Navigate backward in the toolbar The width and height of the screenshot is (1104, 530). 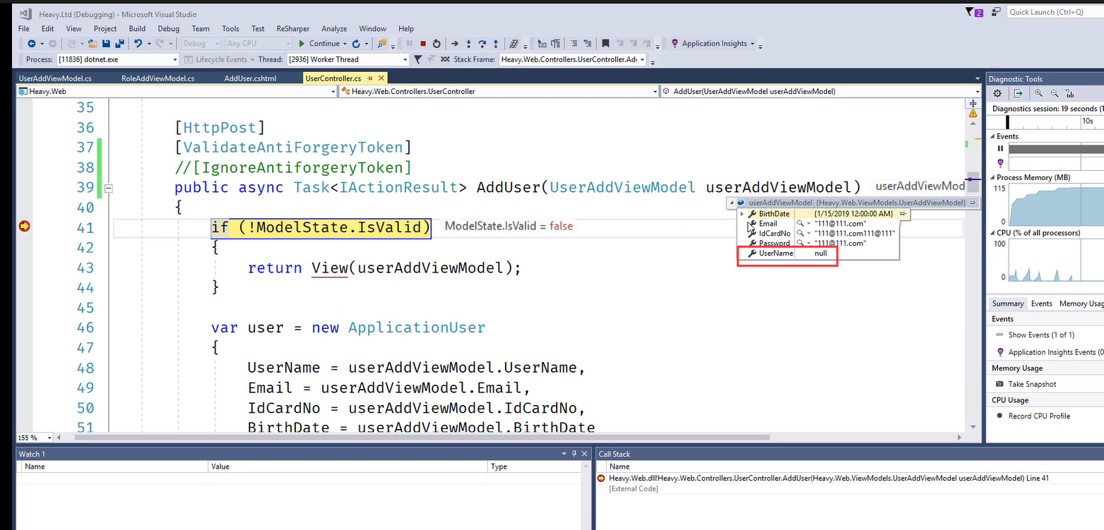coord(31,44)
